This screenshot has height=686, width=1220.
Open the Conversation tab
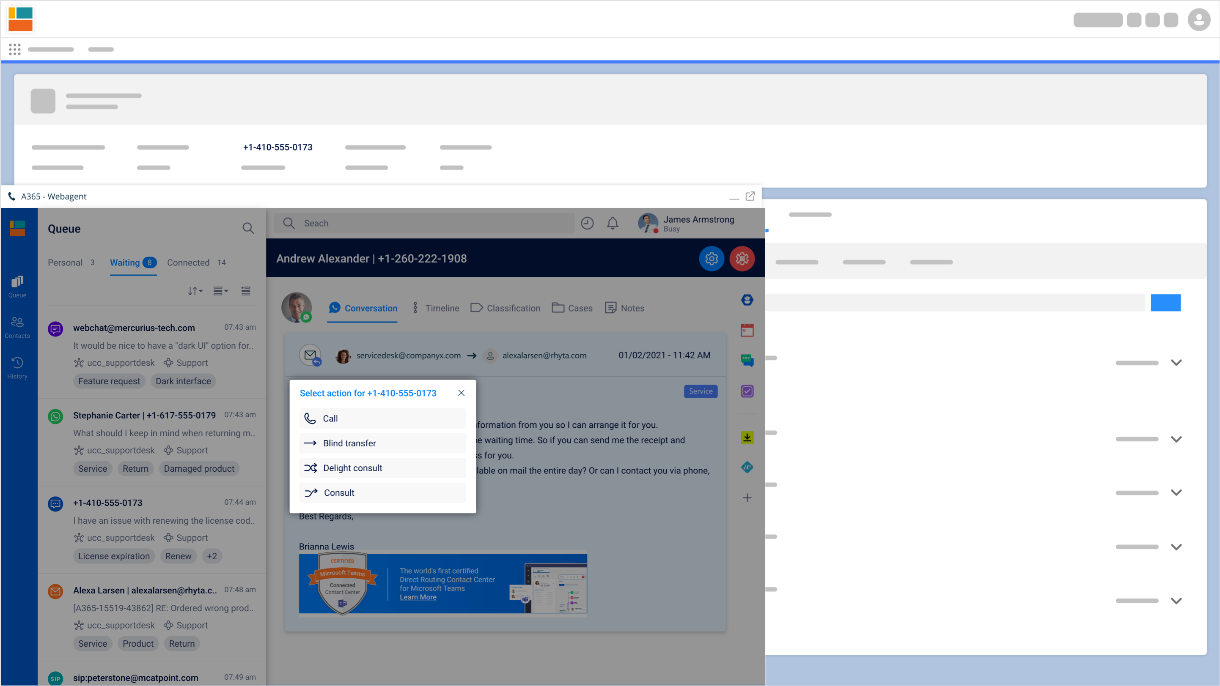click(363, 309)
